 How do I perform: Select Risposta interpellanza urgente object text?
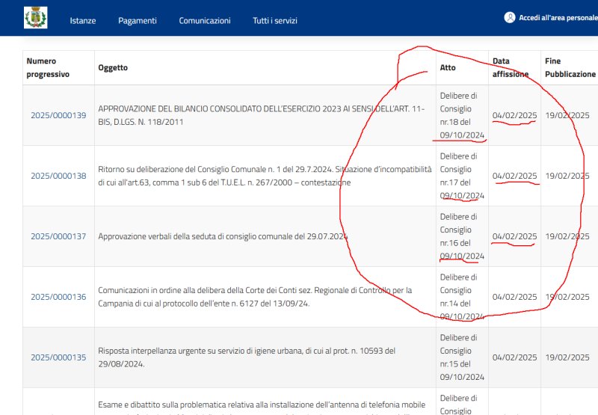pos(247,357)
